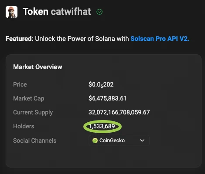Click the Unlock the Power of Solana text

click(x=75, y=39)
